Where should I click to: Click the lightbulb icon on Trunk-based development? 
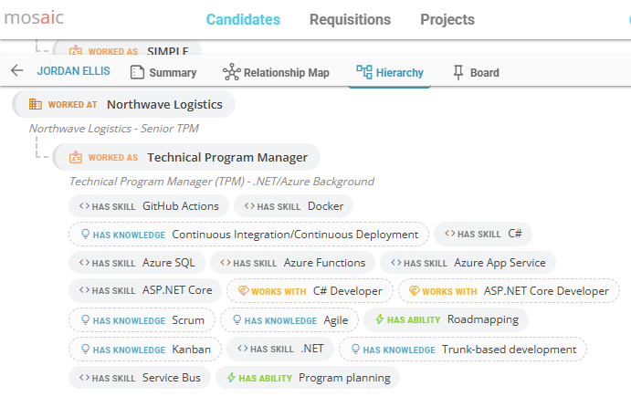pos(355,349)
